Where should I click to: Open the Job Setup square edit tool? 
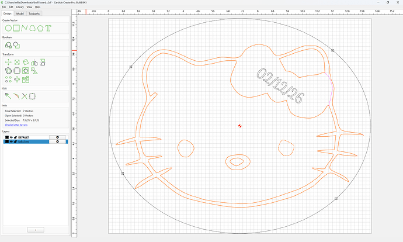(x=32, y=96)
